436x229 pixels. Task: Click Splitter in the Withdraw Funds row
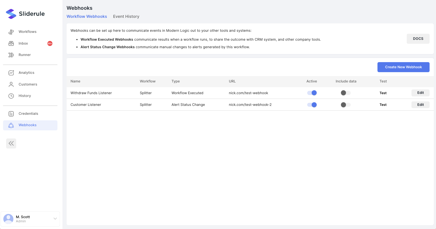[146, 93]
